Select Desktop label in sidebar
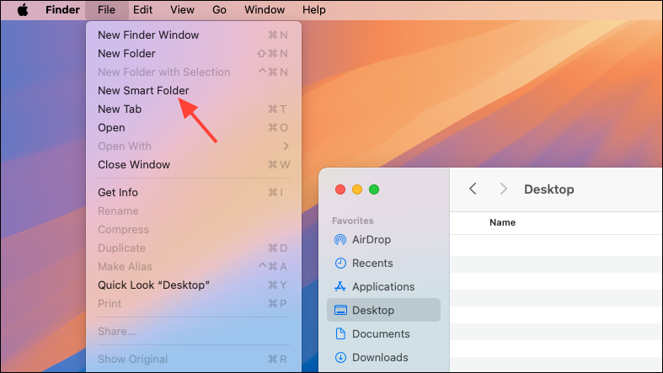 [x=373, y=310]
